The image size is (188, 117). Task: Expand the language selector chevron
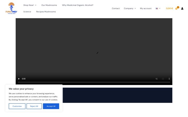point(160,9)
